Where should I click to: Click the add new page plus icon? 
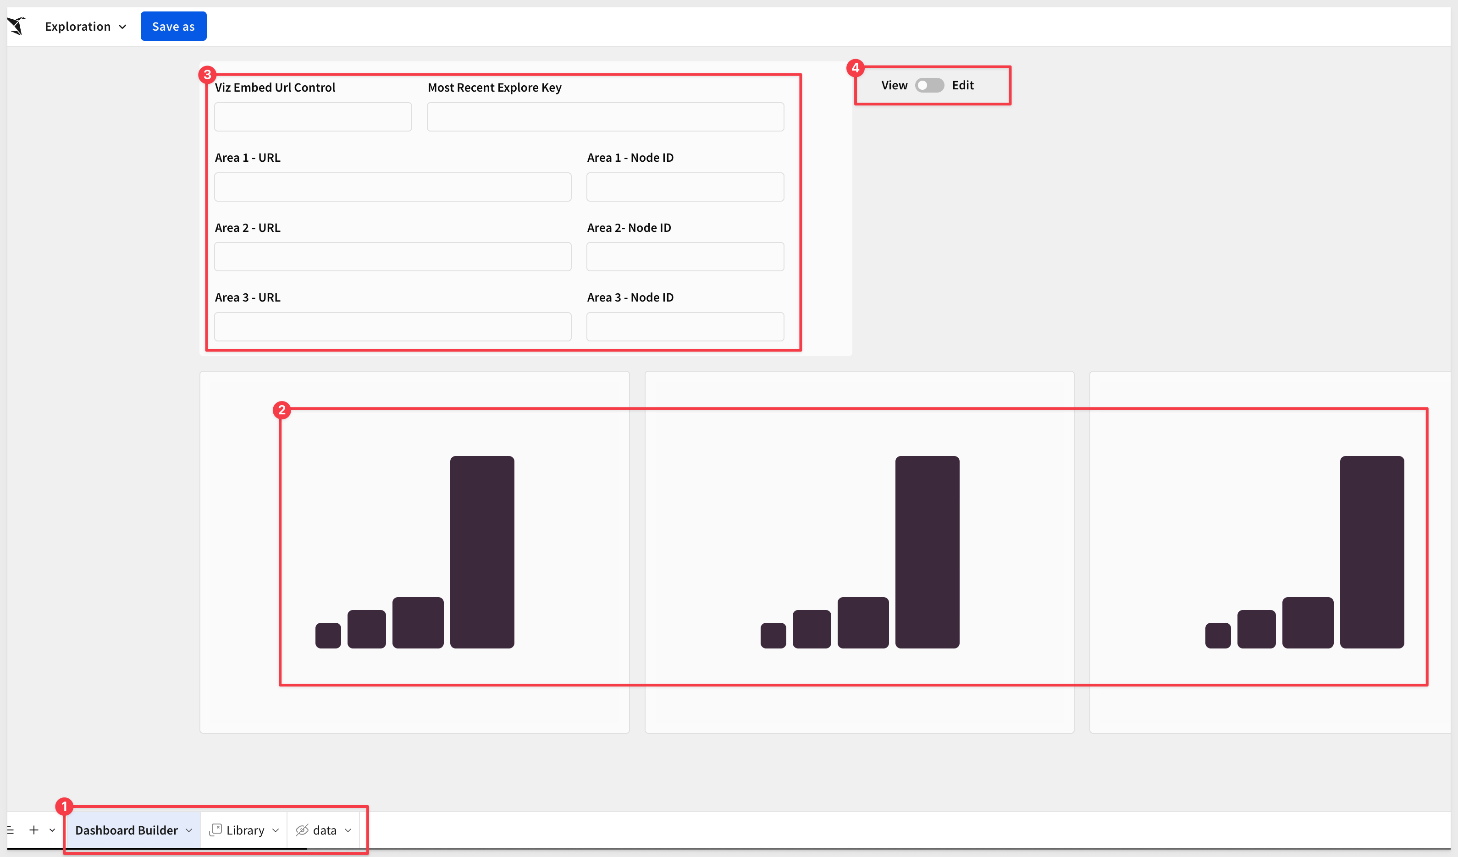34,830
